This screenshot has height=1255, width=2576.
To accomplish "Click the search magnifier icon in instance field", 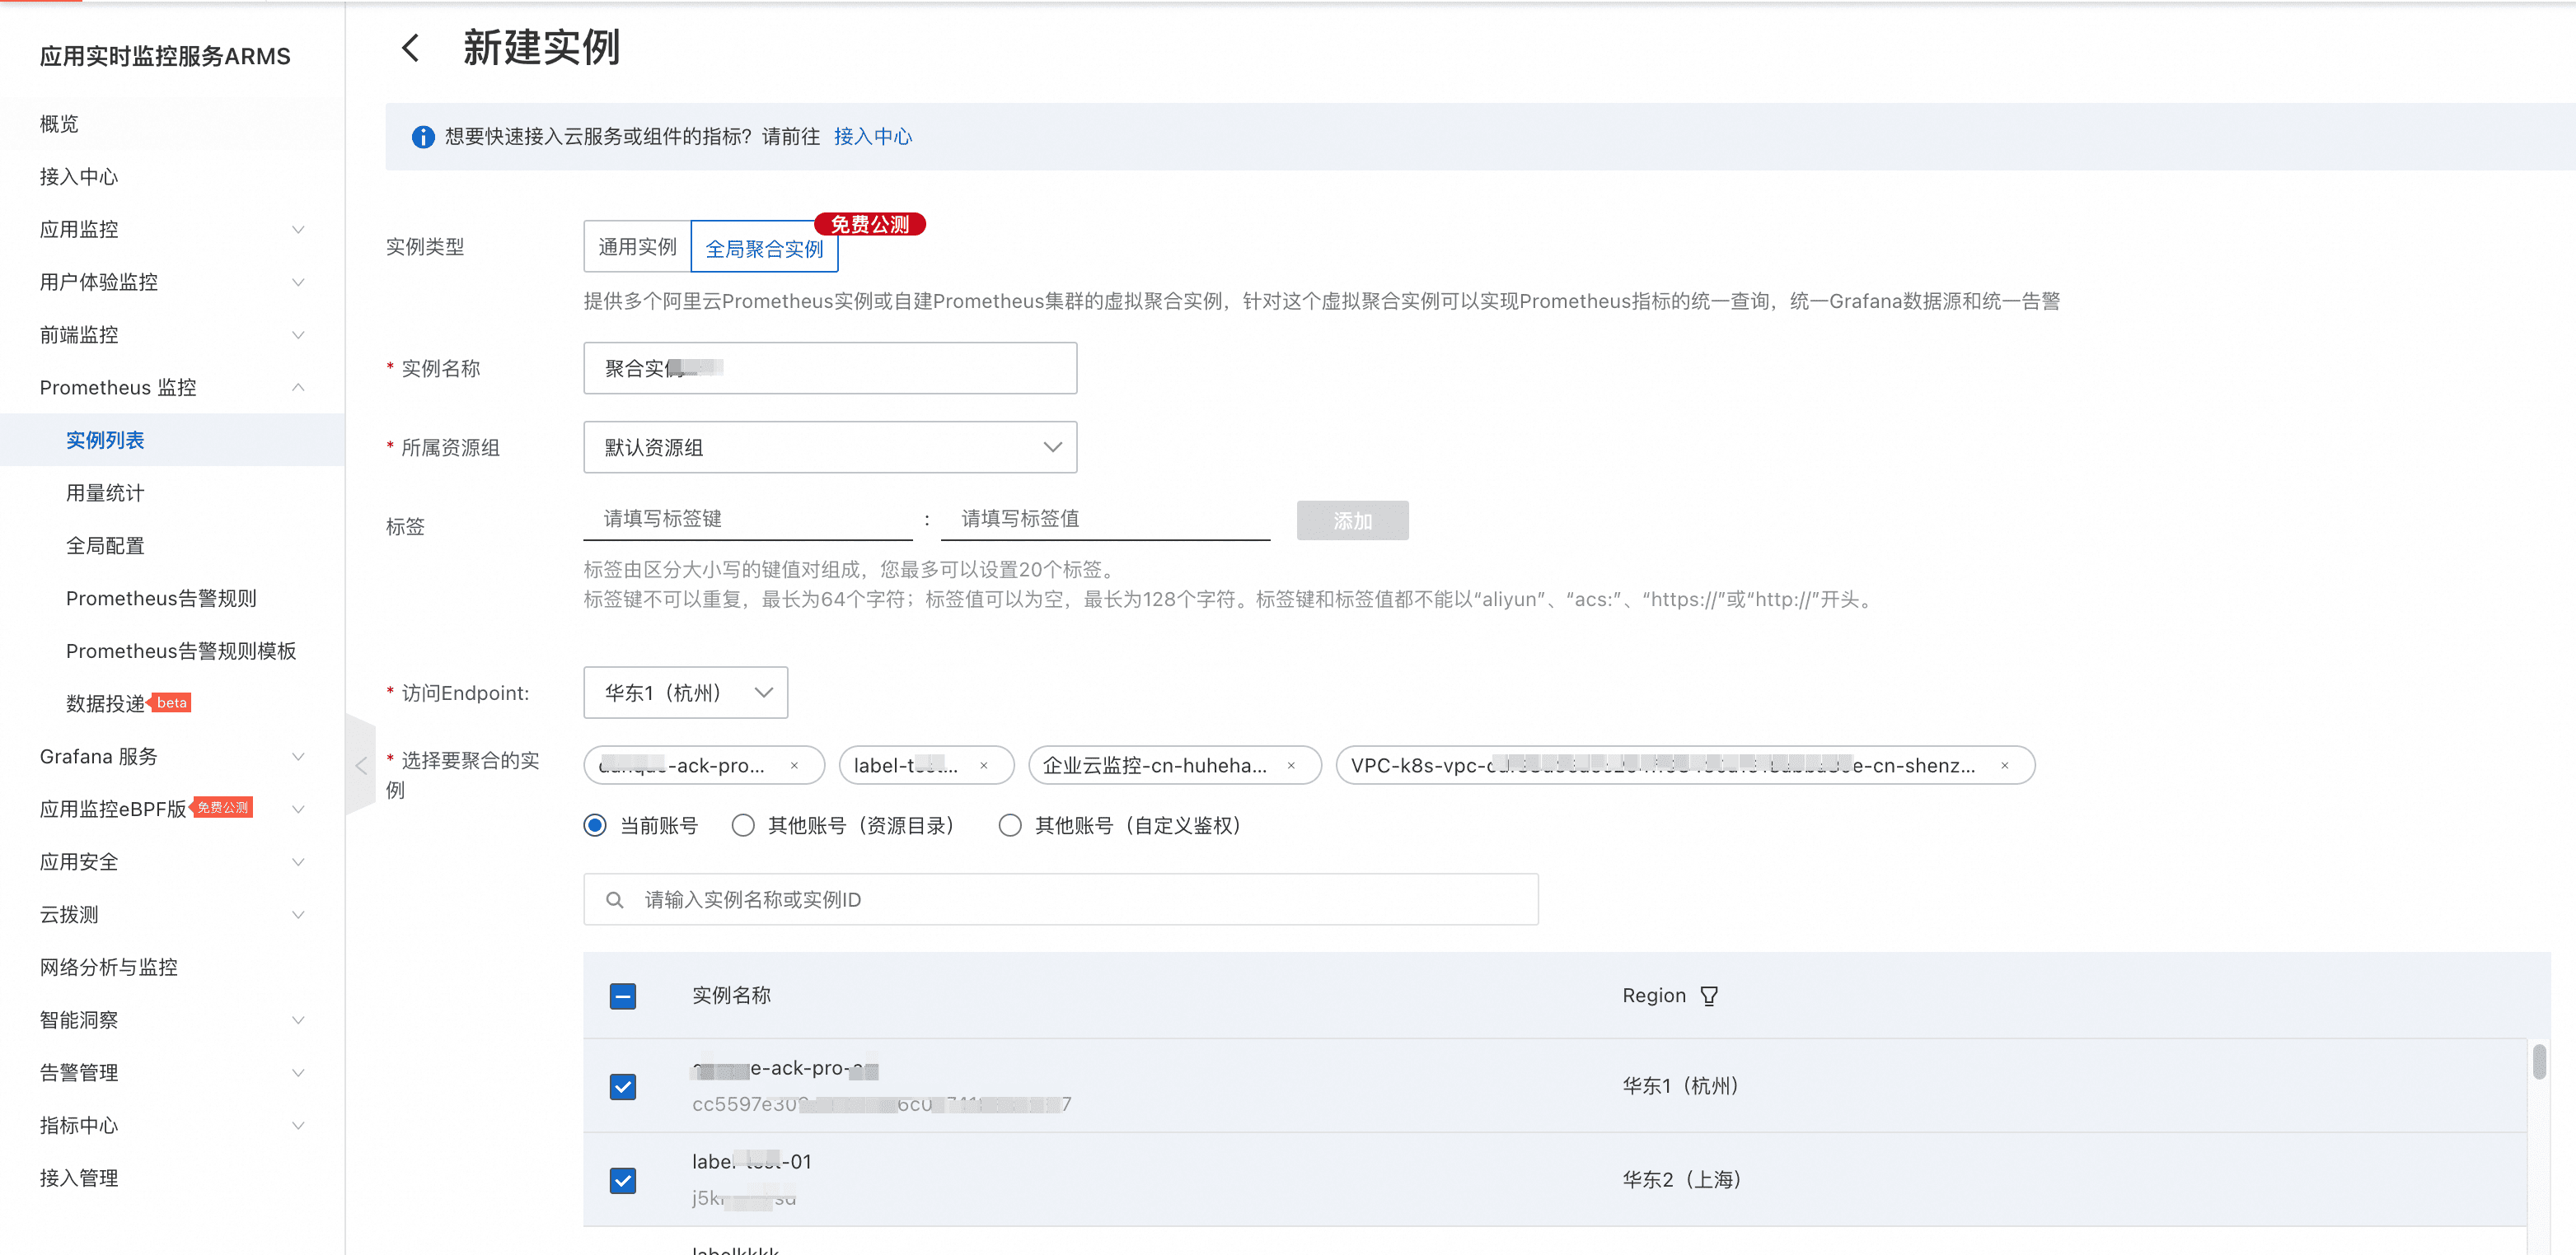I will click(x=615, y=899).
